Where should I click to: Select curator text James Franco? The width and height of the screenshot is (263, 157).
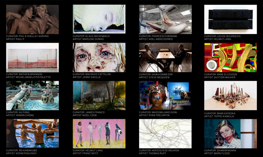tap(89, 112)
